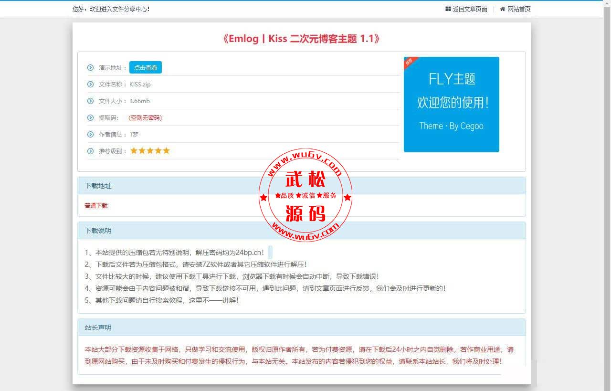
Task: Click the author value 1梦
Action: click(134, 135)
